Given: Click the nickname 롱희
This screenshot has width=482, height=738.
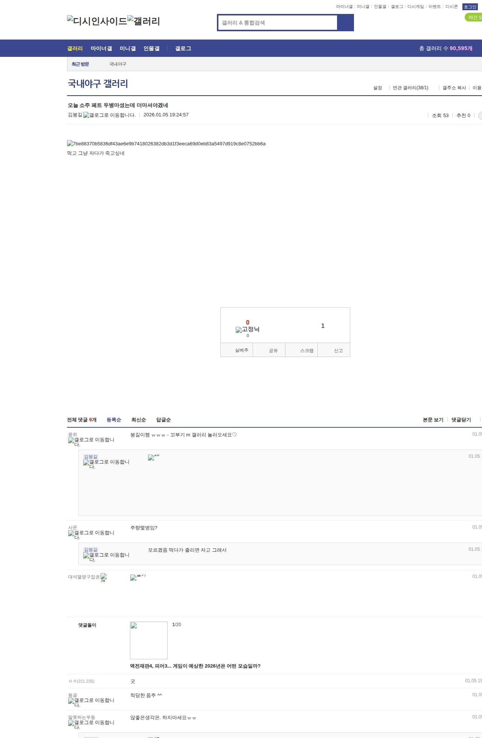Looking at the screenshot, I should tap(73, 435).
